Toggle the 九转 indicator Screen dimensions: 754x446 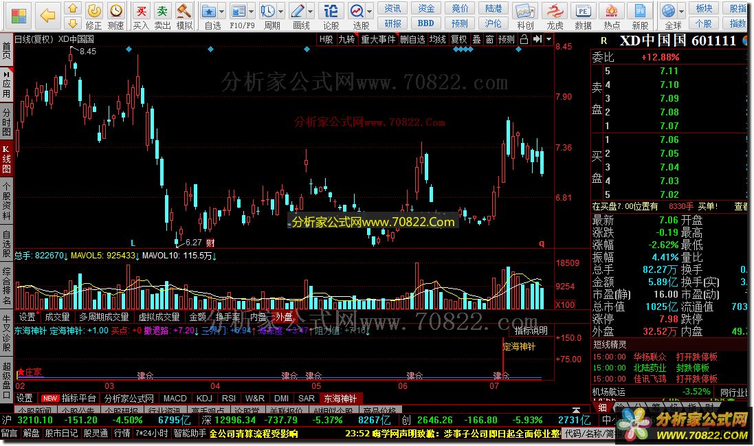(x=346, y=39)
